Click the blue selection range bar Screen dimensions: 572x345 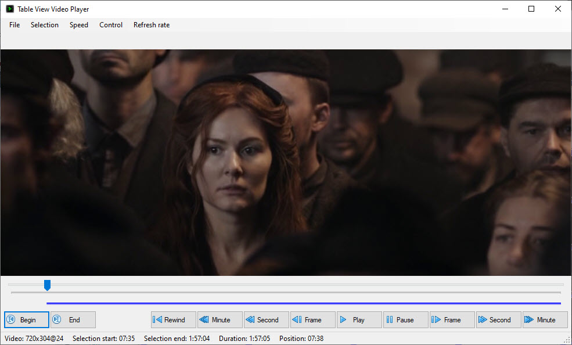tap(304, 303)
